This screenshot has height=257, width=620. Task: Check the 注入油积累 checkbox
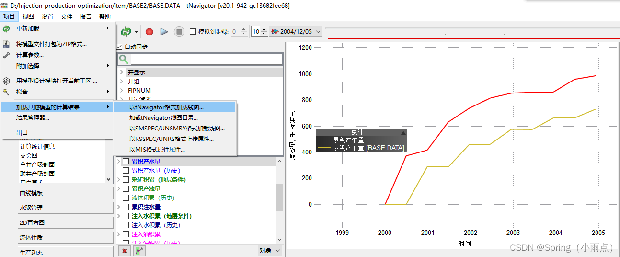[x=126, y=234]
